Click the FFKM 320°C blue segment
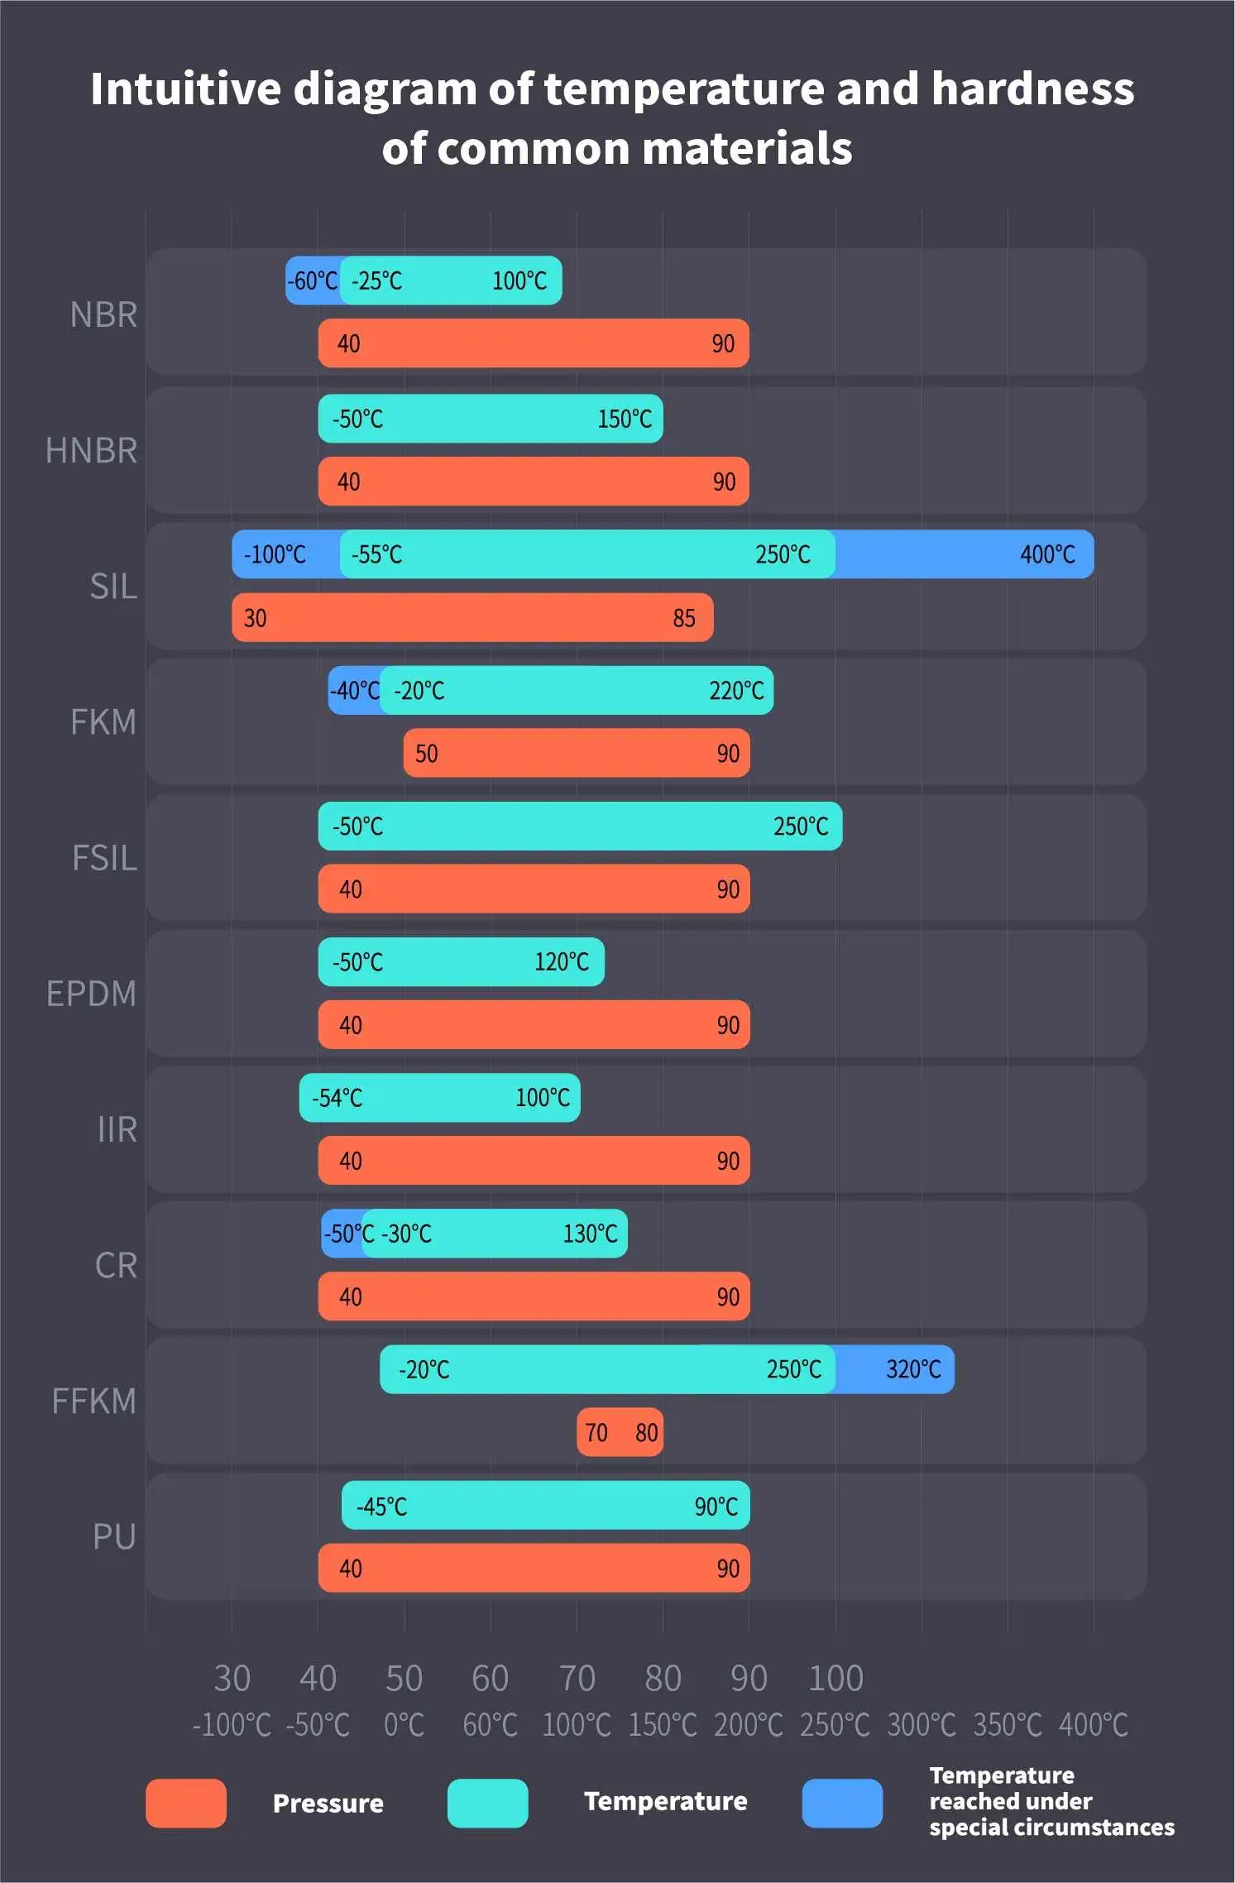This screenshot has height=1883, width=1235. point(895,1369)
